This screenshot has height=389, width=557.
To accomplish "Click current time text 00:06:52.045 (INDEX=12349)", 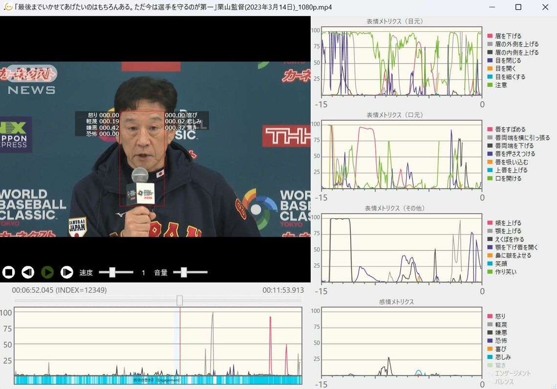I will (59, 290).
